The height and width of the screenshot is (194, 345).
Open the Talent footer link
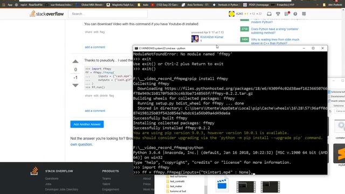(106, 184)
